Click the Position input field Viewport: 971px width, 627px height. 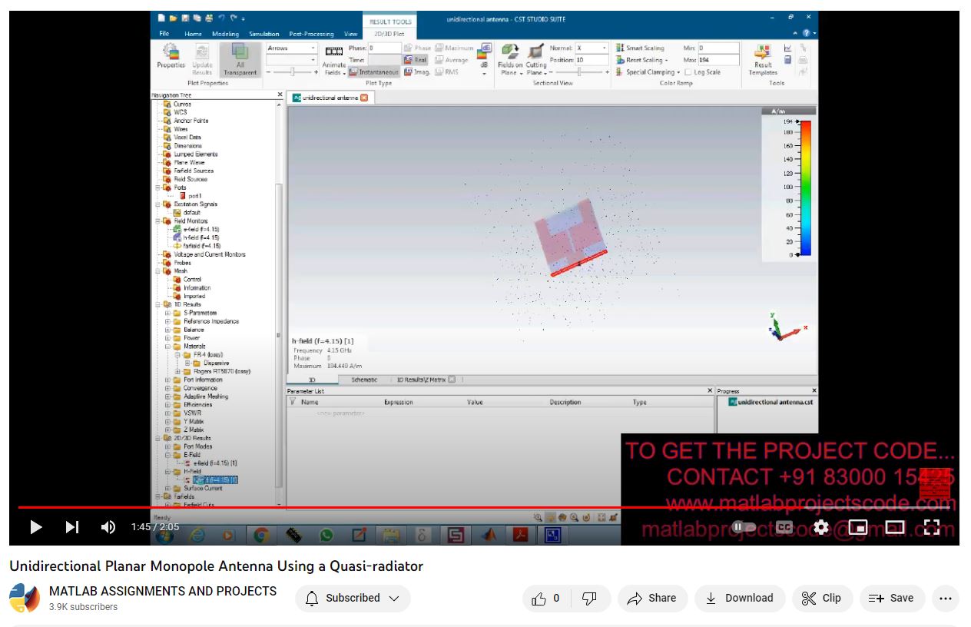coord(592,60)
